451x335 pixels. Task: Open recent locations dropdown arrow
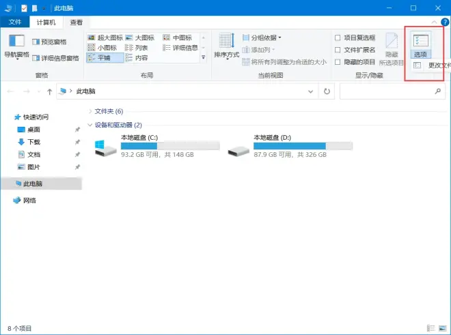click(39, 91)
